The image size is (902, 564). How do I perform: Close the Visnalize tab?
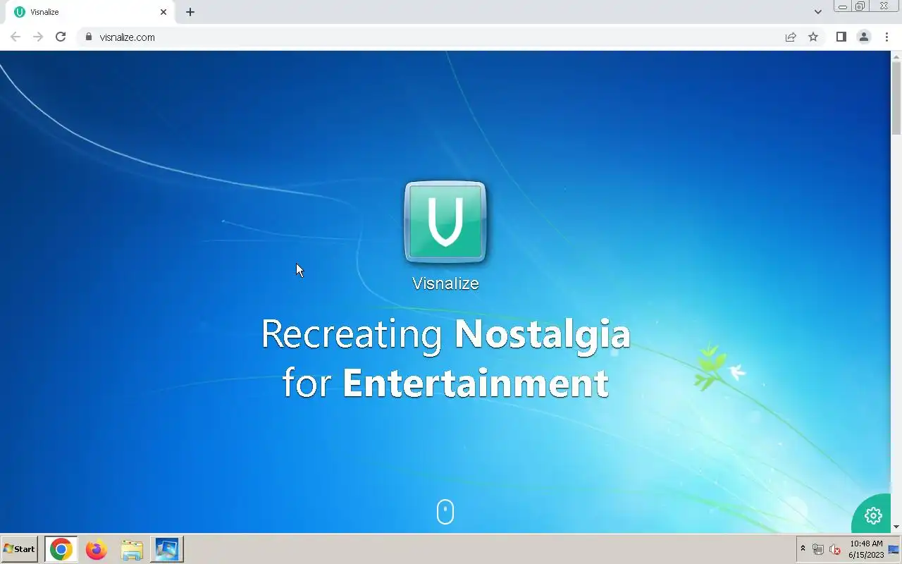163,12
